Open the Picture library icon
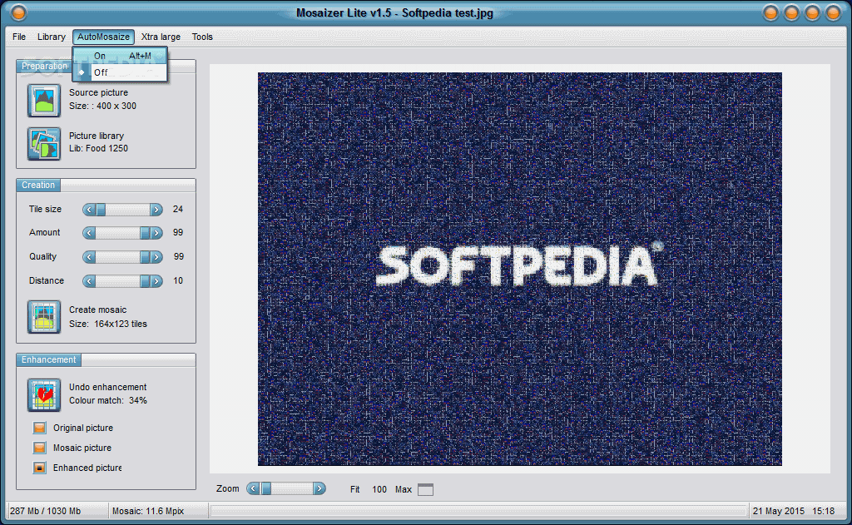This screenshot has height=525, width=852. (44, 143)
